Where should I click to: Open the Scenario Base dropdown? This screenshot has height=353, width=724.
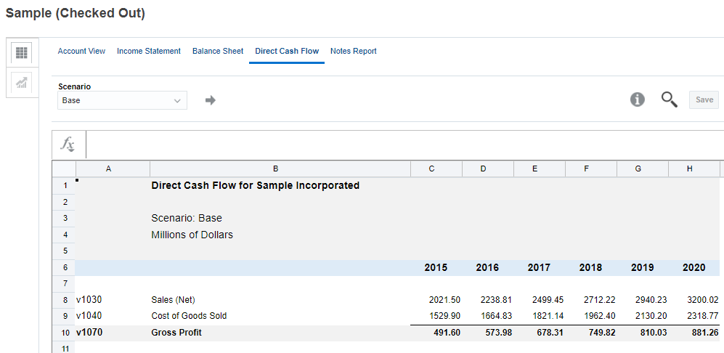point(122,100)
